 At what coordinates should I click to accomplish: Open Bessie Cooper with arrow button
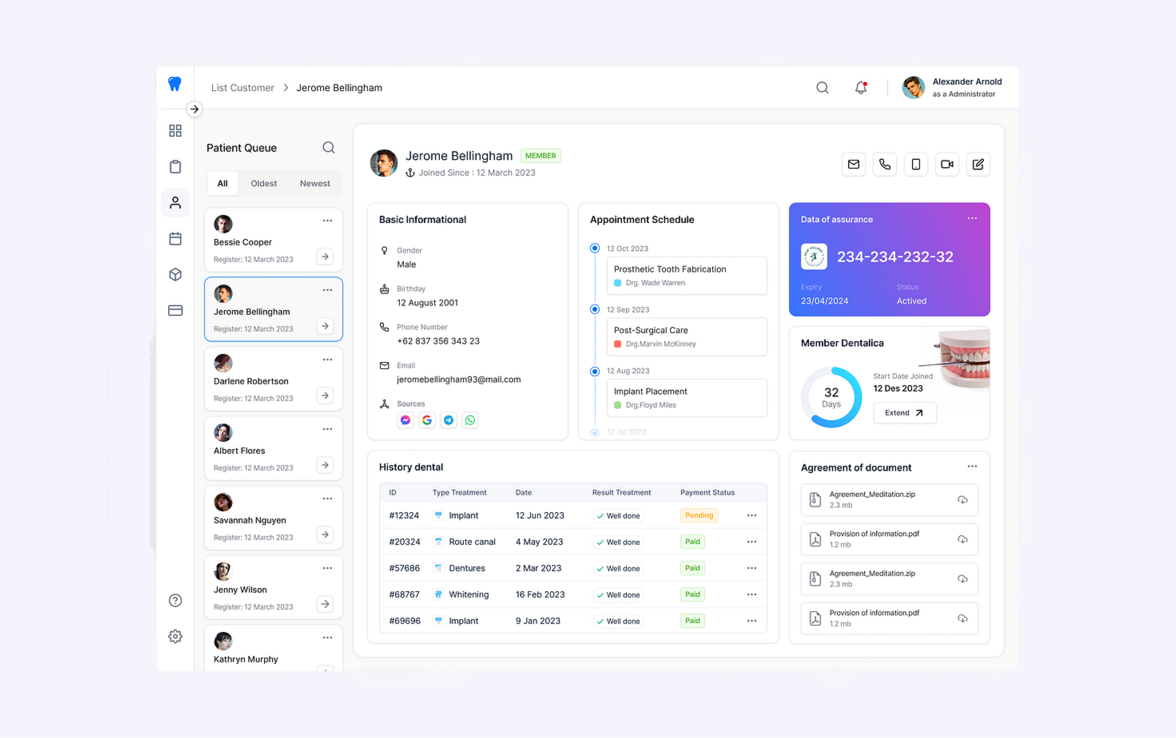click(325, 256)
